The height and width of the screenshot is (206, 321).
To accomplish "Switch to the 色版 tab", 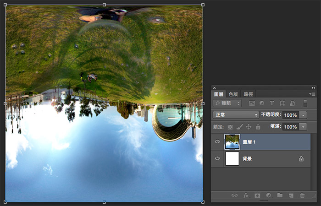I will 234,94.
